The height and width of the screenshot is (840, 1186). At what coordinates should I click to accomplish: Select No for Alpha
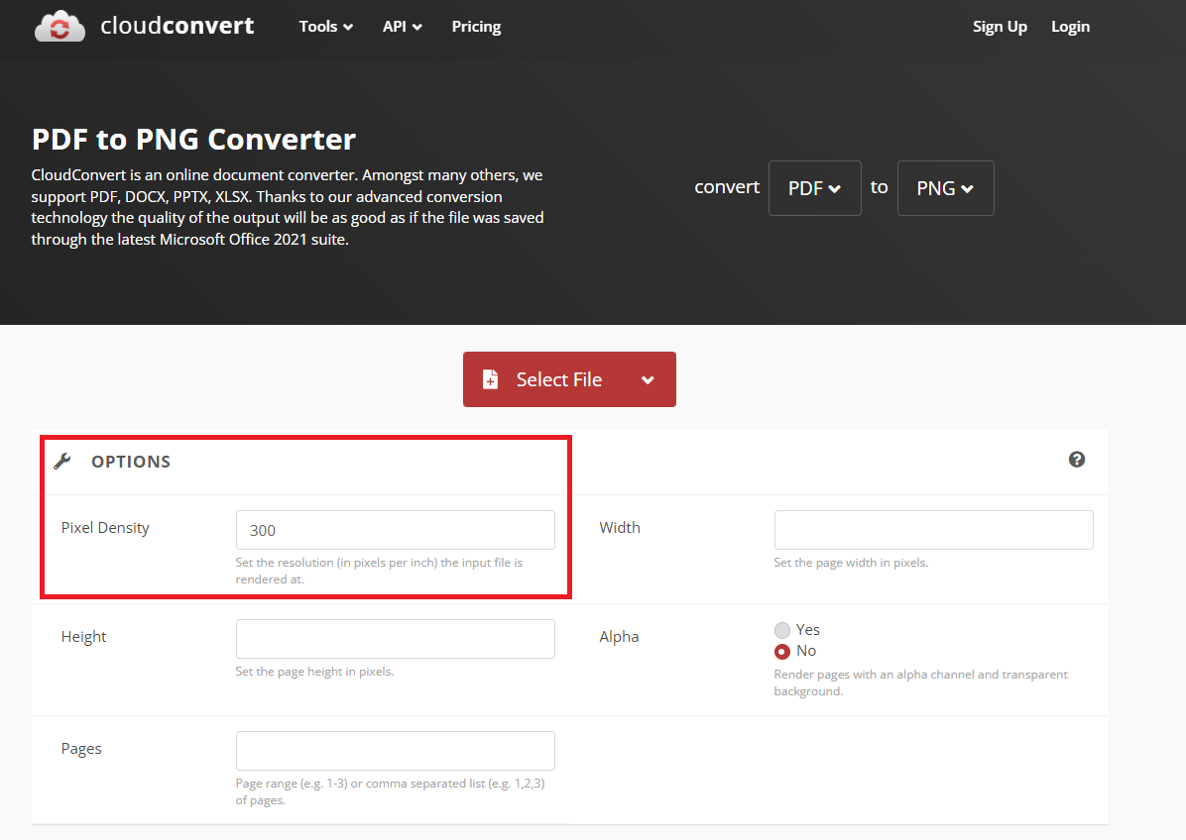pyautogui.click(x=782, y=651)
